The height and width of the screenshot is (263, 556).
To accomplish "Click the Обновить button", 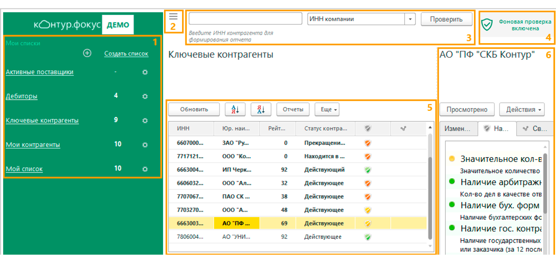I will (194, 109).
